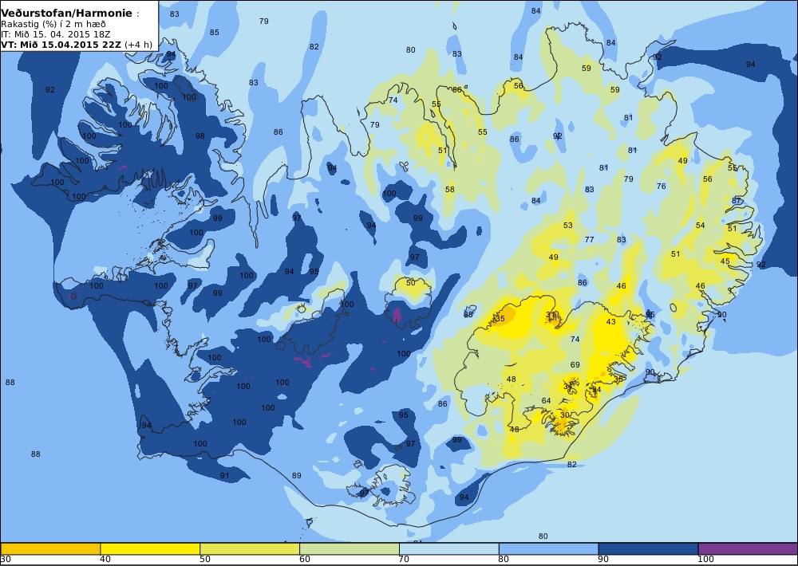
Task: Click the legend scale label 40
Action: (x=105, y=560)
